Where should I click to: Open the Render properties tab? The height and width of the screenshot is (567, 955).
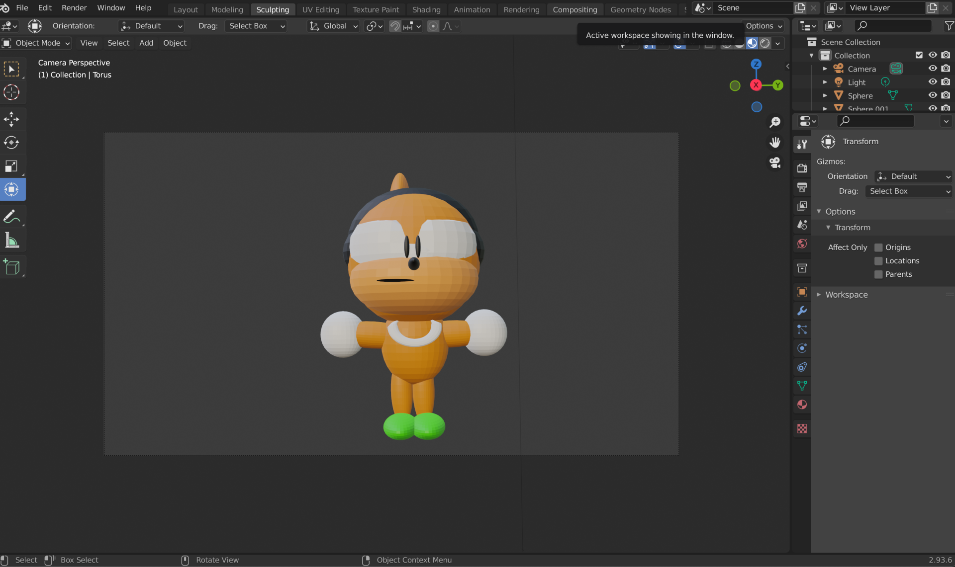point(802,168)
